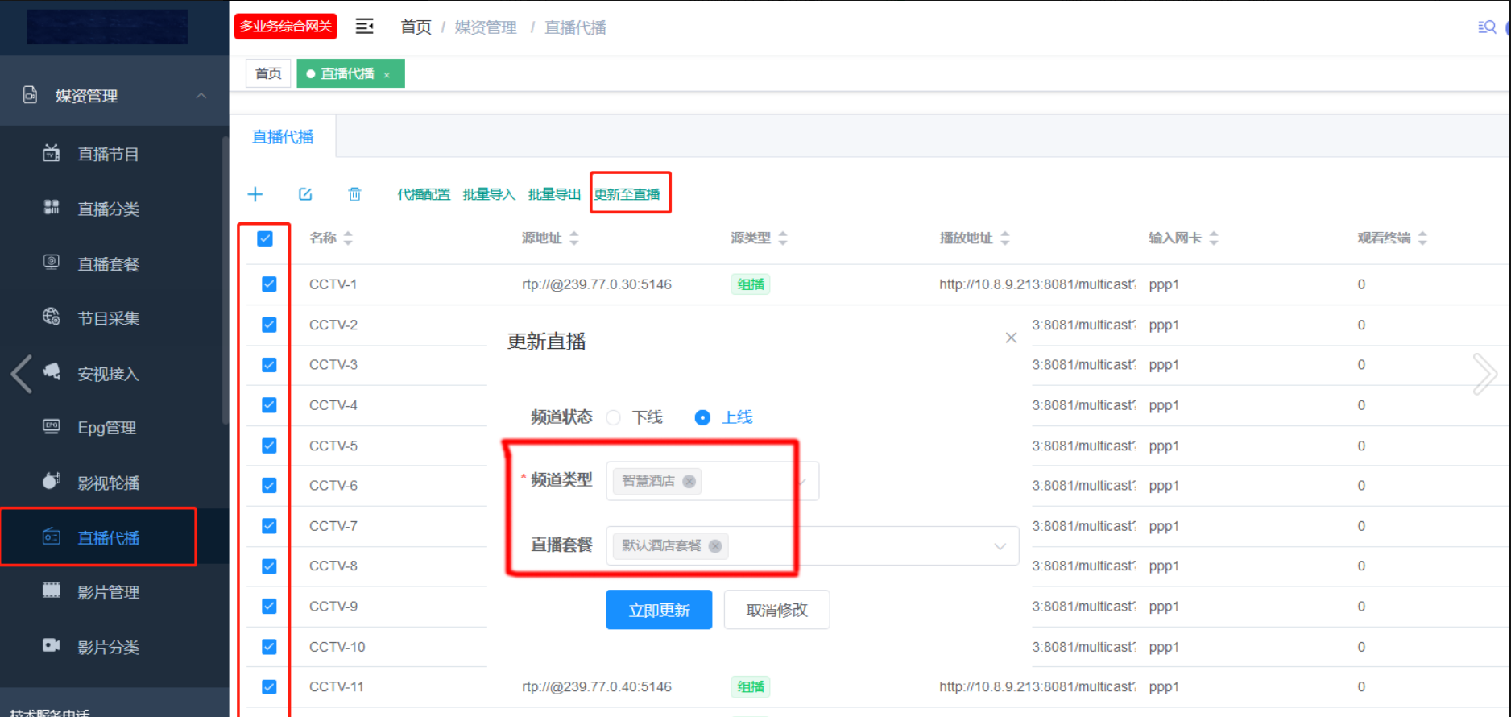Open the search icon at top right

tap(1486, 27)
